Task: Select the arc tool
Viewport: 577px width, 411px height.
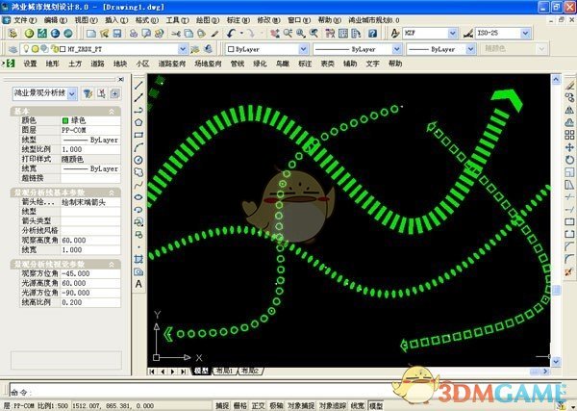Action: coord(138,147)
